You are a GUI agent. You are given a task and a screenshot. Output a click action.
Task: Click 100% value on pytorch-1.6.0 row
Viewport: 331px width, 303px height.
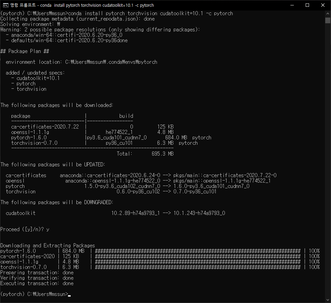pos(314,251)
